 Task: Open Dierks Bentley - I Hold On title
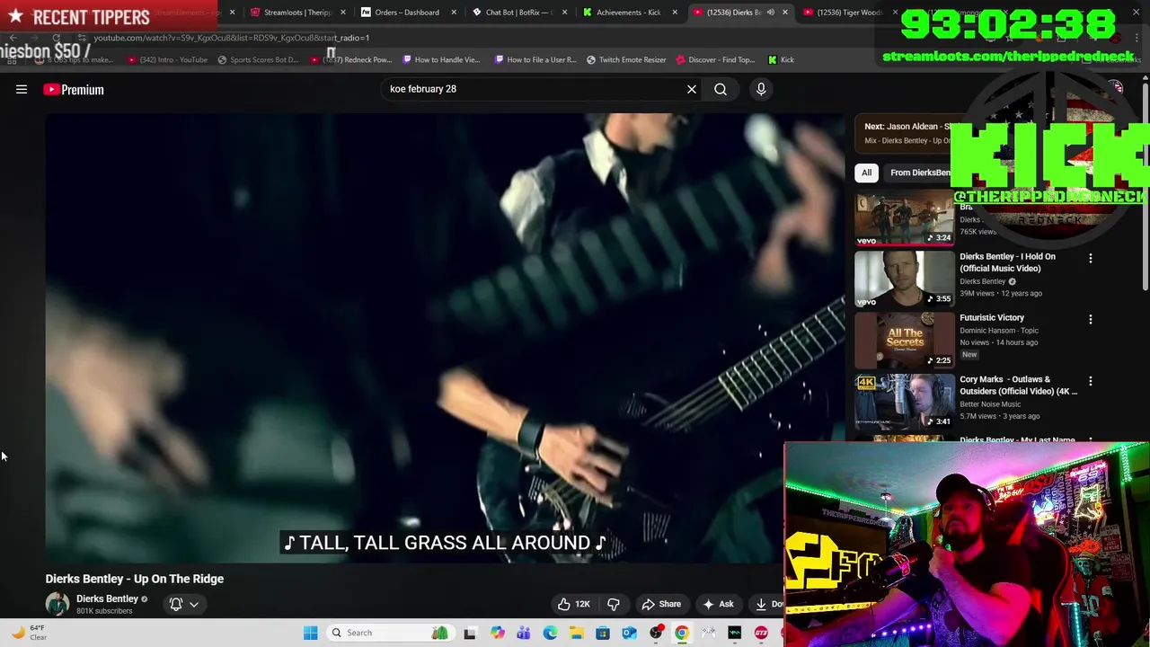[1007, 262]
